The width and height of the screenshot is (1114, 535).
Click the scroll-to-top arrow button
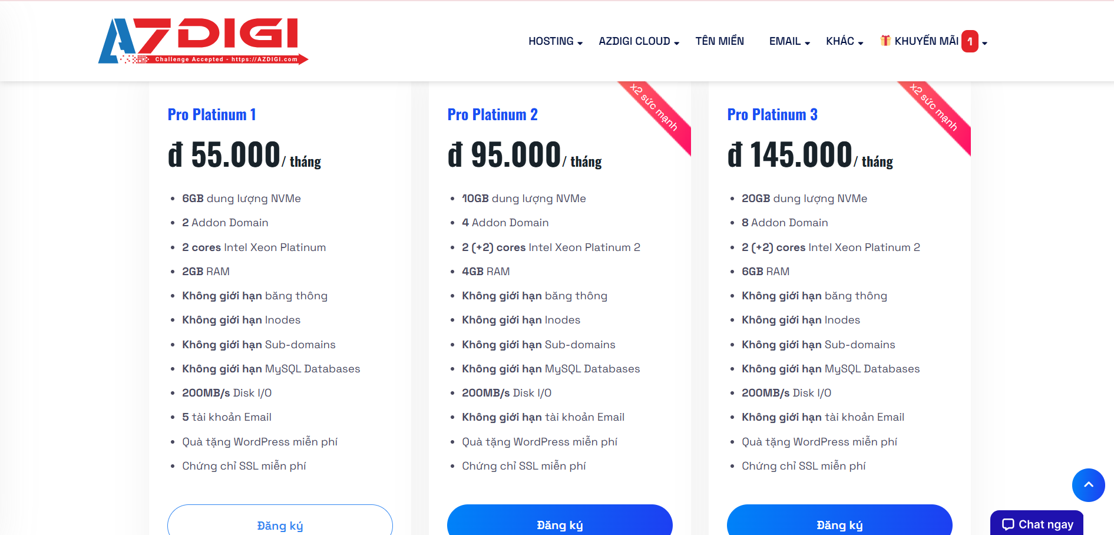pos(1088,485)
